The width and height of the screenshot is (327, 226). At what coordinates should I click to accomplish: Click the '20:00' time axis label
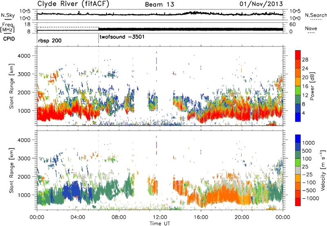[242, 217]
